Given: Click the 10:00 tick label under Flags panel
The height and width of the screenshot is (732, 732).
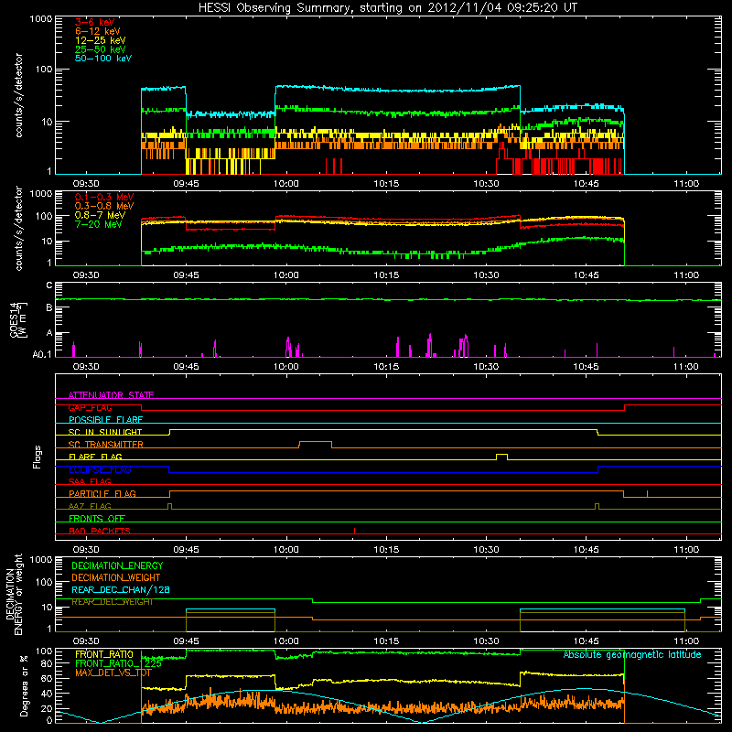Looking at the screenshot, I should 286,550.
